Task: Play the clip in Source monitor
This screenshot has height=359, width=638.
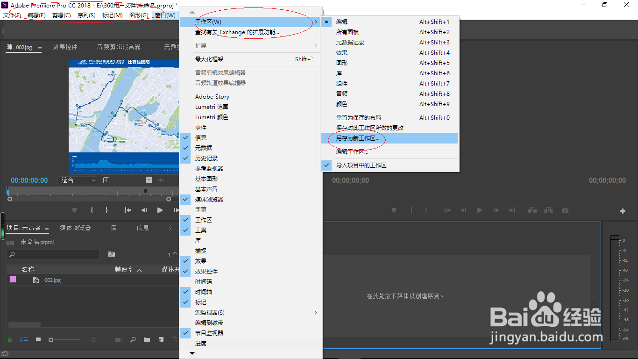Action: click(160, 210)
